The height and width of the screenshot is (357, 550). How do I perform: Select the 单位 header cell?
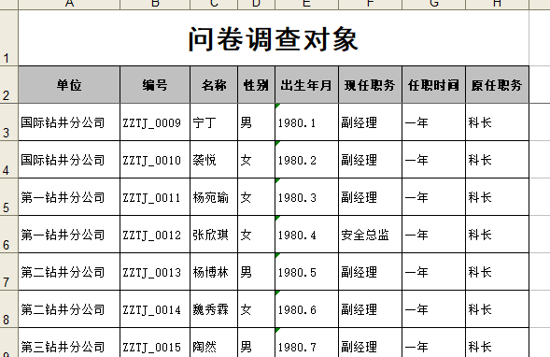click(69, 85)
